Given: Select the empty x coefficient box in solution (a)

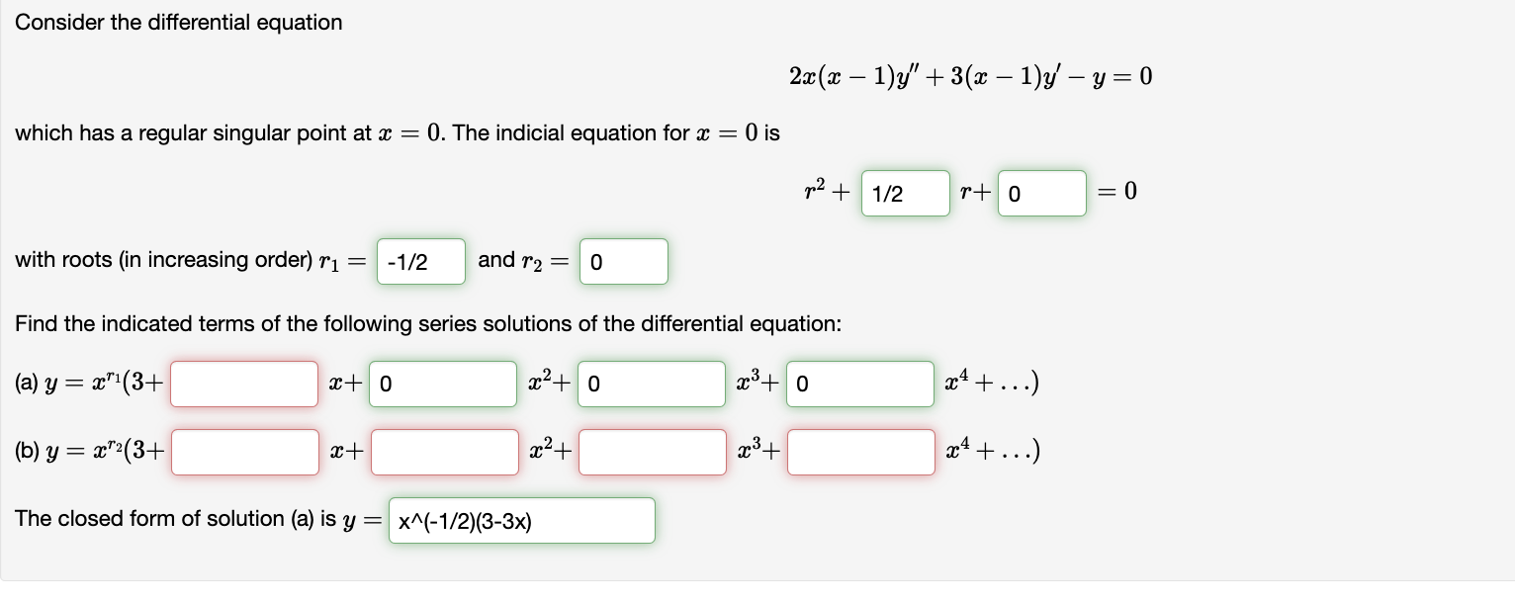Looking at the screenshot, I should click(x=243, y=384).
